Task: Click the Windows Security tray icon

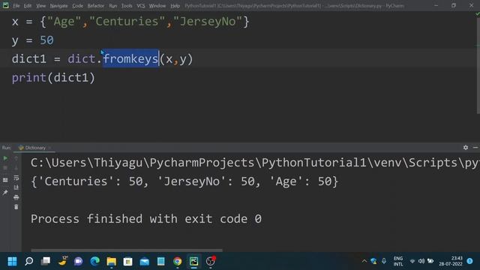Action: click(373, 261)
